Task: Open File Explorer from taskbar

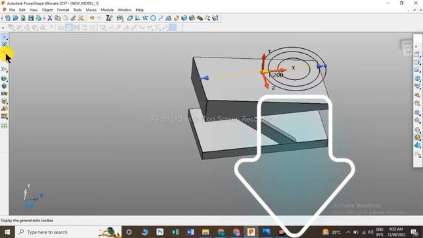Action: [206, 232]
